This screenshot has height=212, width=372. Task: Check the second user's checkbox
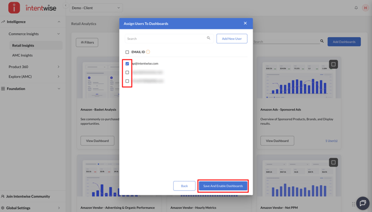(127, 72)
